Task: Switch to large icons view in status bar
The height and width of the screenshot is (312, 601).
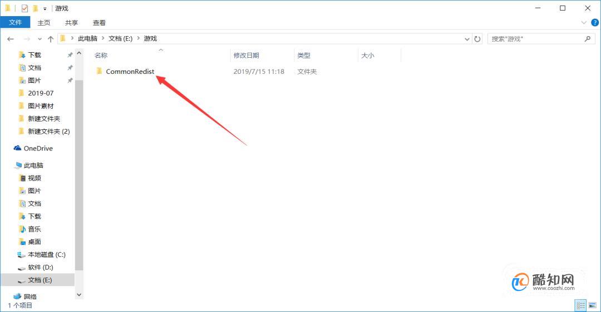Action: pos(593,305)
